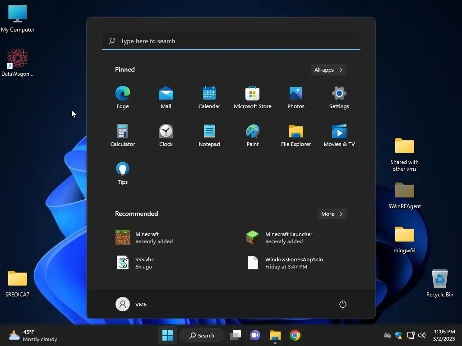Open the Paint app
Viewport: 462px width, 346px height.
(x=253, y=135)
